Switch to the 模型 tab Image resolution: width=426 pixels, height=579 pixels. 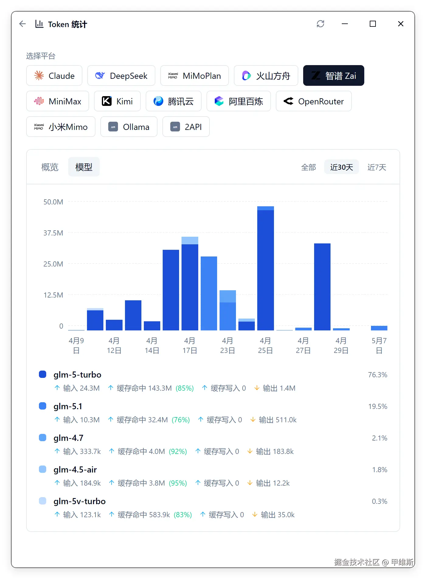(x=84, y=167)
